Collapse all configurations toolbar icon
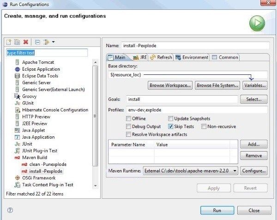 tap(37, 42)
